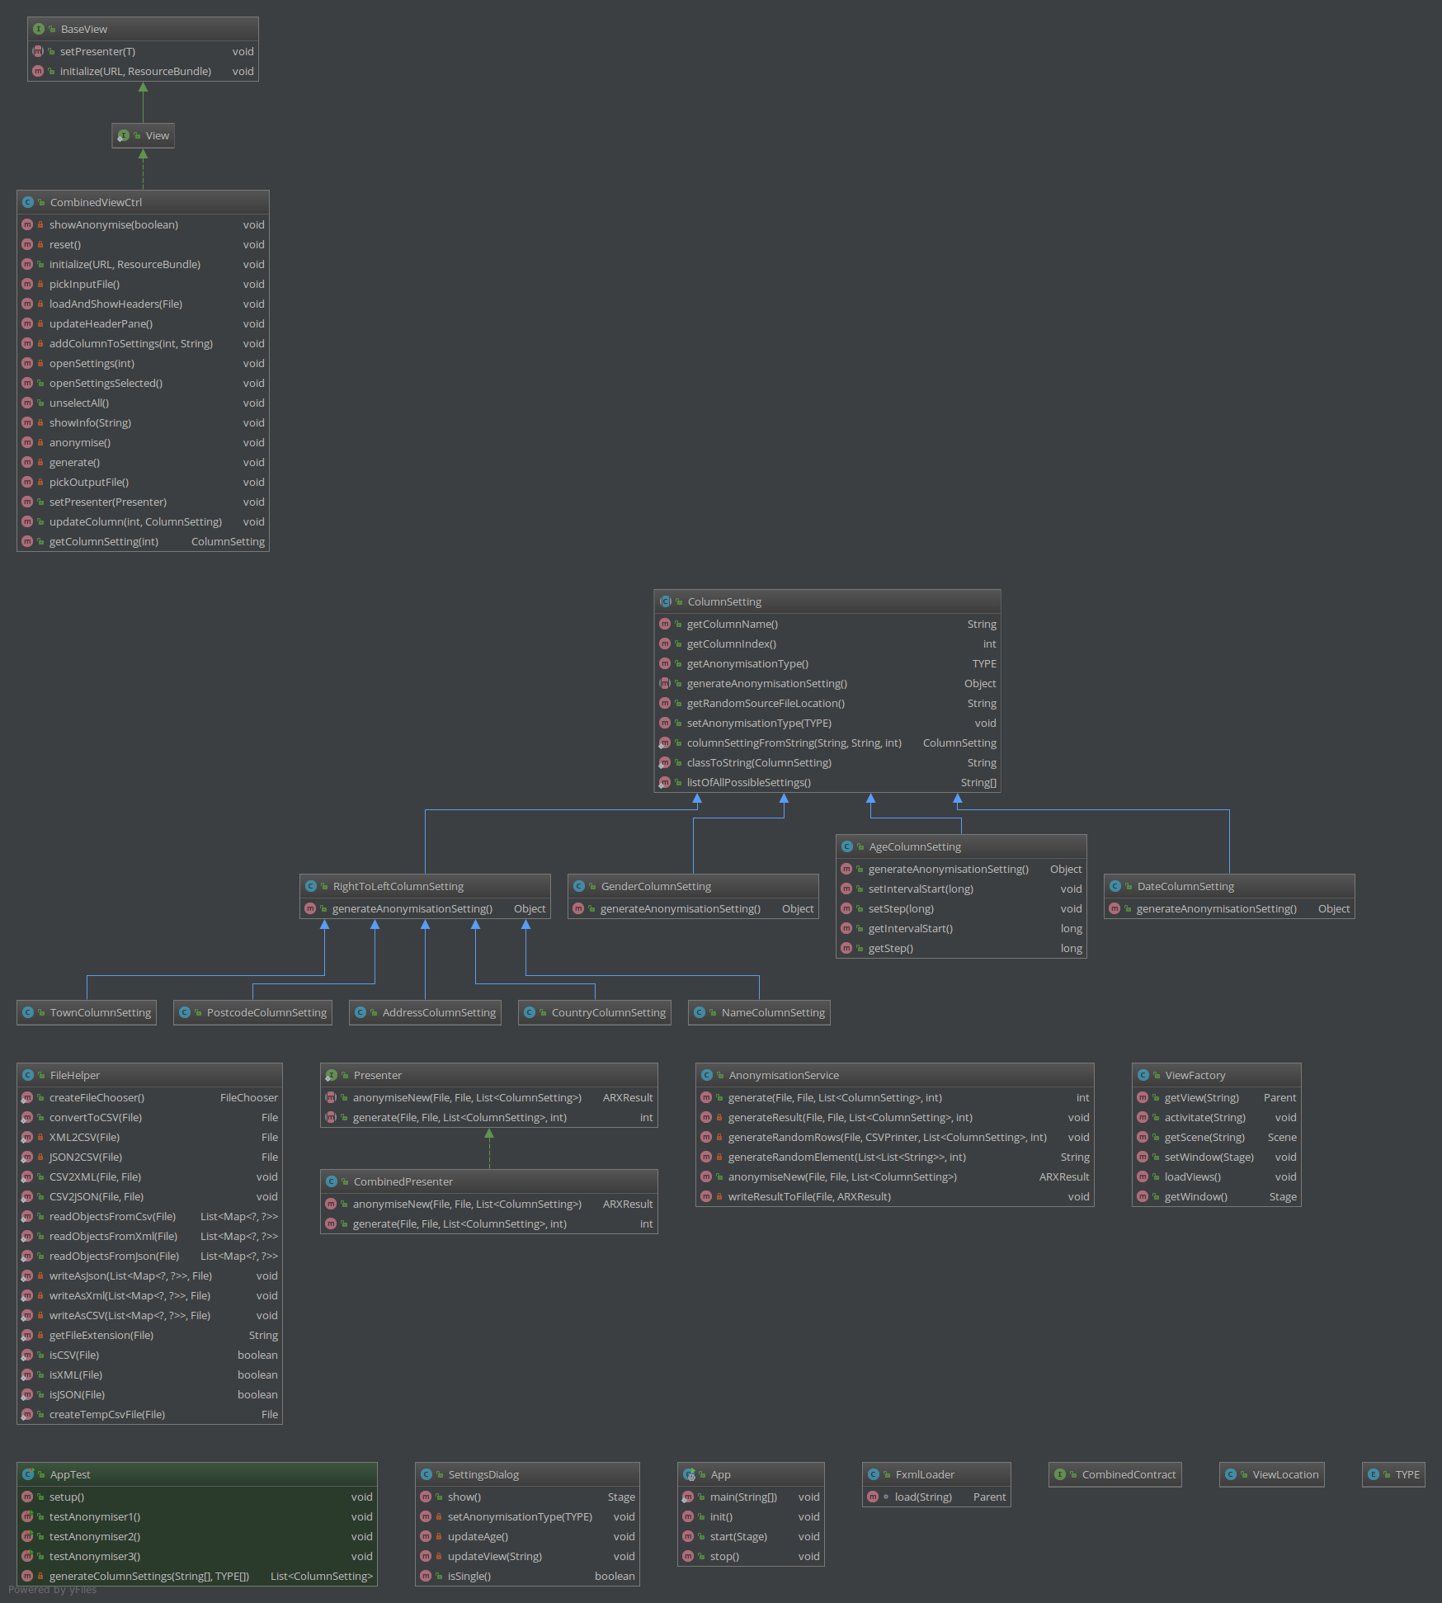Select getScene(String) in ViewFactory
The image size is (1442, 1603).
click(x=1216, y=1137)
